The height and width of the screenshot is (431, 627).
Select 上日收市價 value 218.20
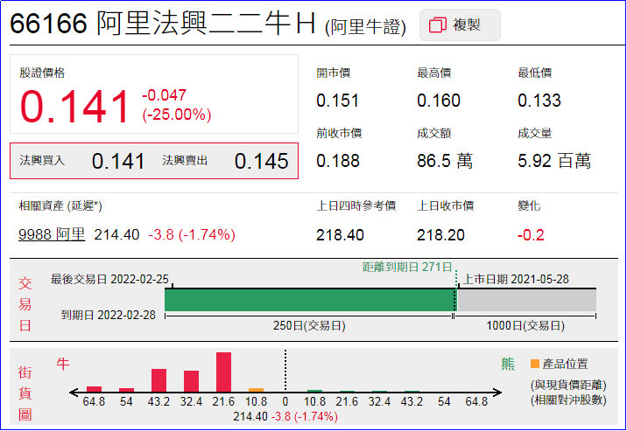coord(440,235)
